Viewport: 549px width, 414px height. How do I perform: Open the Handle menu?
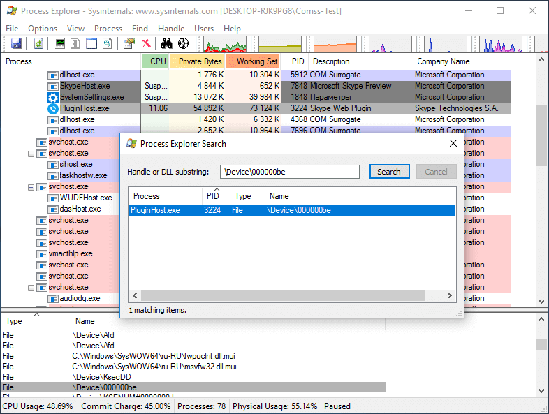[171, 29]
